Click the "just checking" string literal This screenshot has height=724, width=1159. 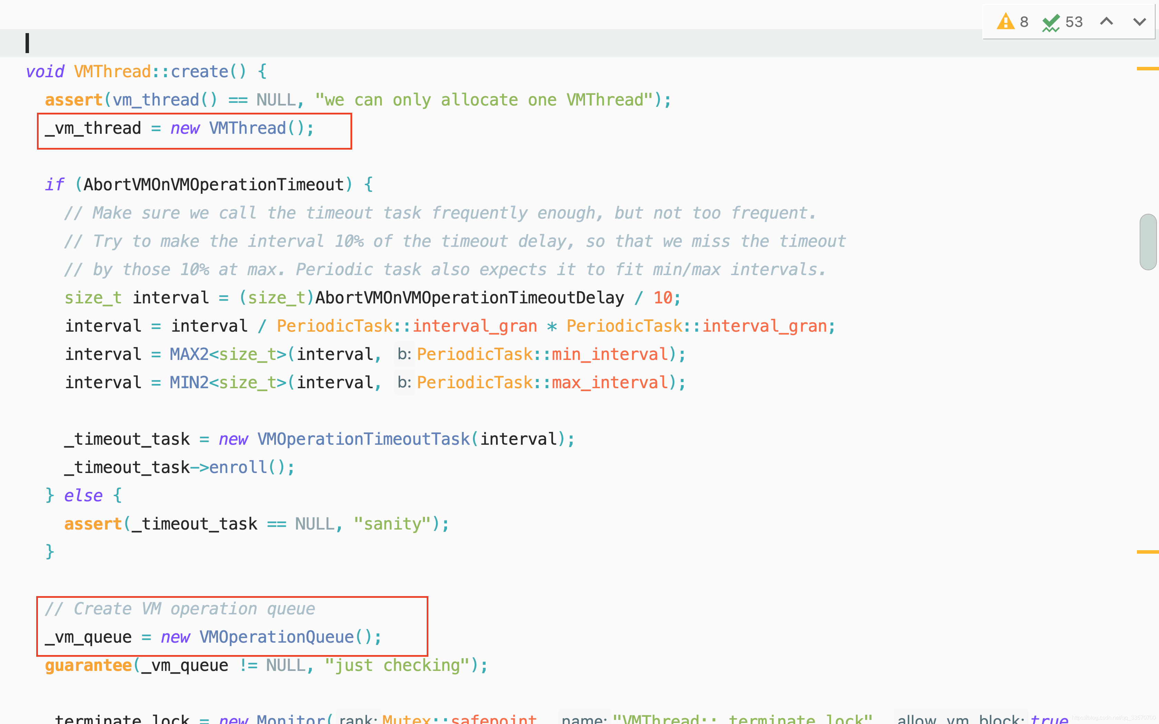(397, 665)
